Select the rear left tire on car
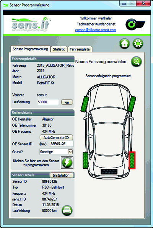Screen dimensions: 153x228 pyautogui.click(x=85, y=160)
